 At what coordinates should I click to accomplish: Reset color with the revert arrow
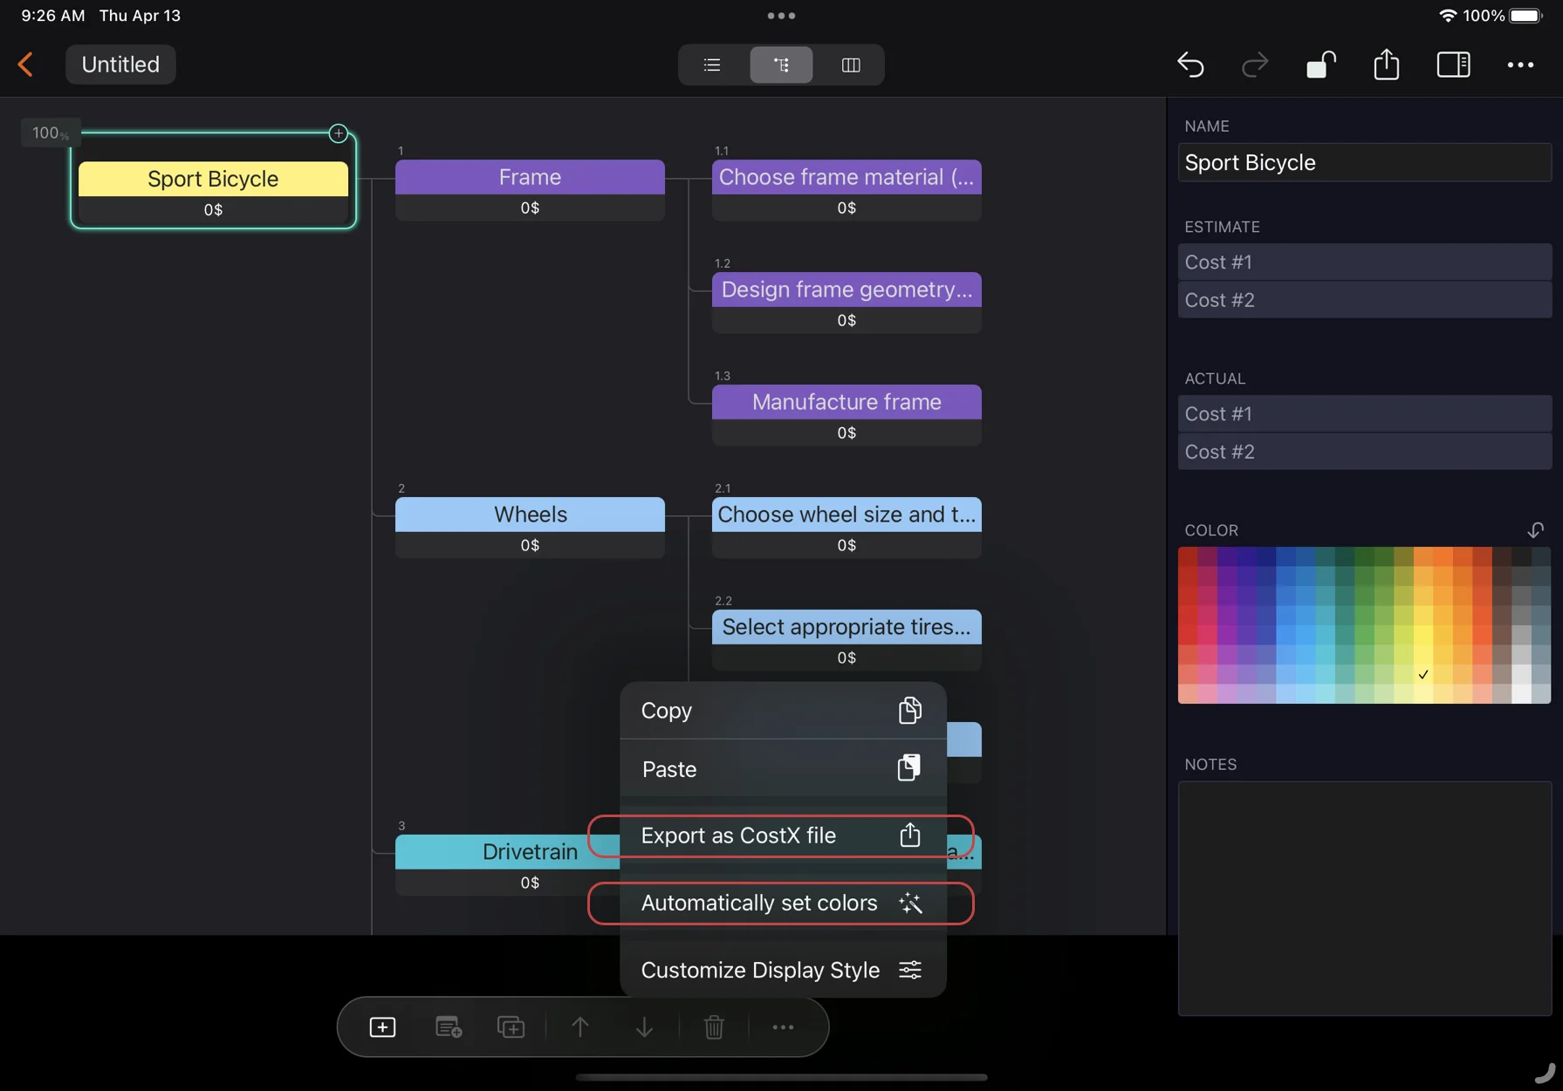click(x=1535, y=530)
